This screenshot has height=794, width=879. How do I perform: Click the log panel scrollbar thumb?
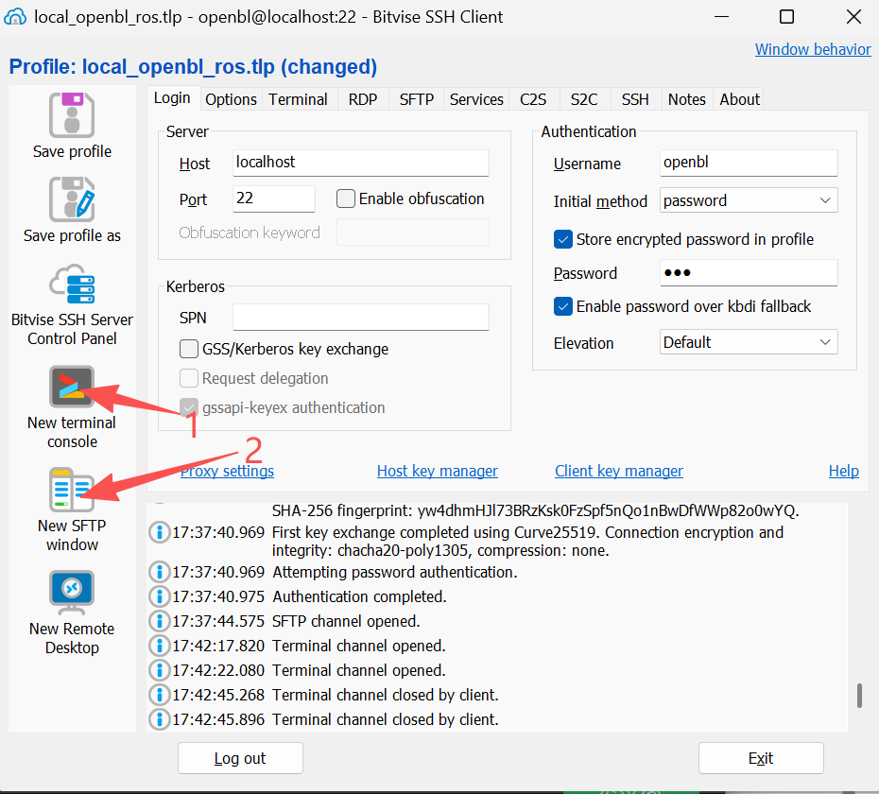[859, 695]
